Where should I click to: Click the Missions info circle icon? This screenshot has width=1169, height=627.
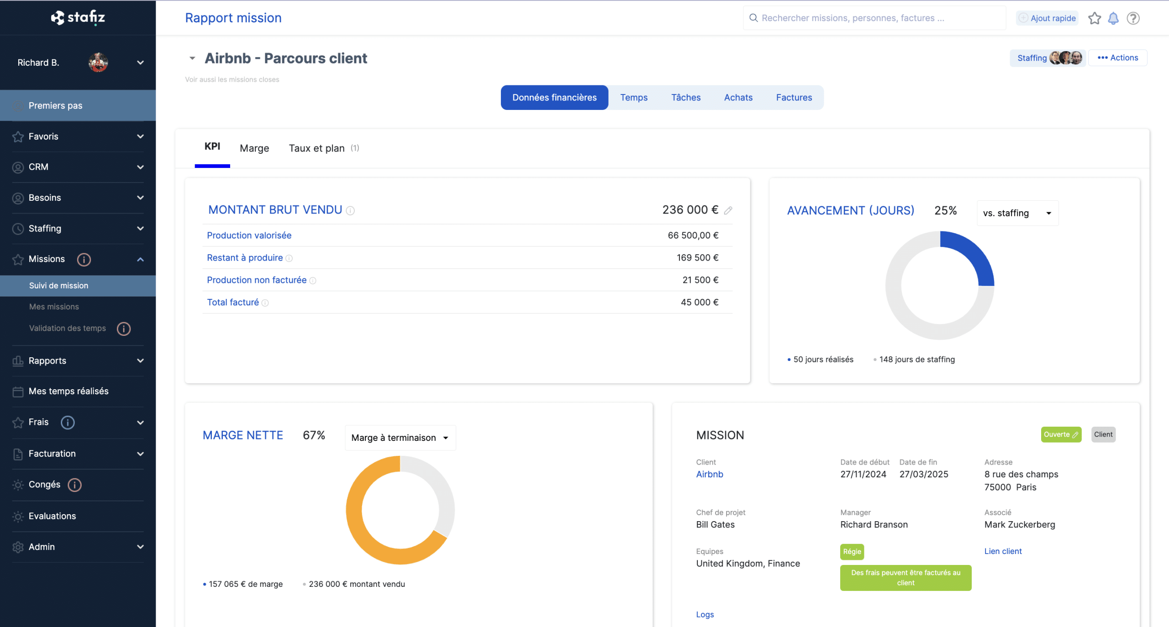[84, 259]
